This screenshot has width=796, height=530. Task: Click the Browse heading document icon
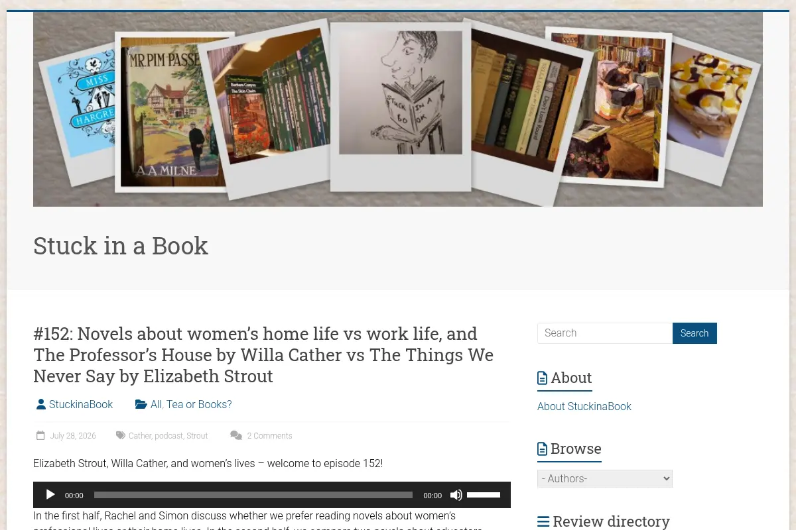click(x=542, y=449)
